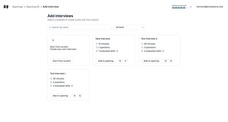Add Test Interview I to opening

click(x=60, y=96)
